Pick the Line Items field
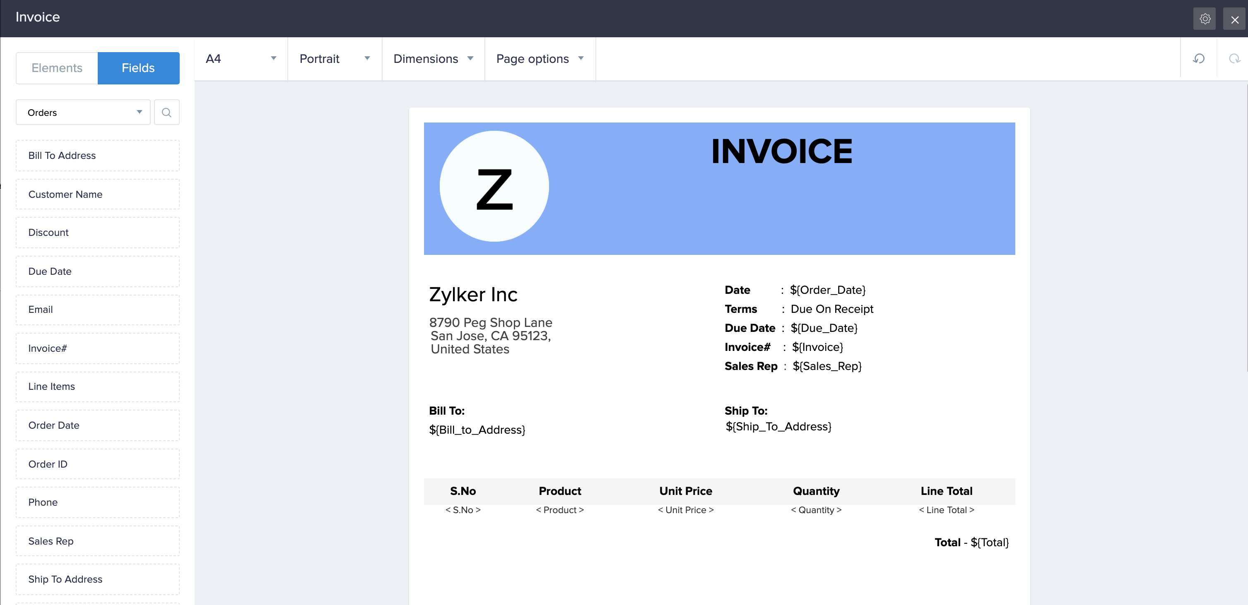Screen dimensions: 1248x605 point(97,386)
